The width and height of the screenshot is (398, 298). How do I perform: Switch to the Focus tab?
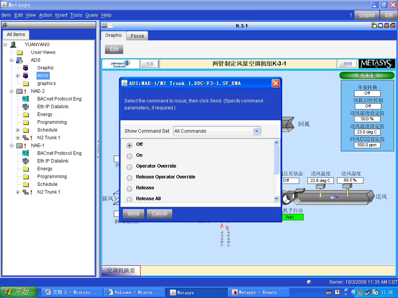[137, 36]
